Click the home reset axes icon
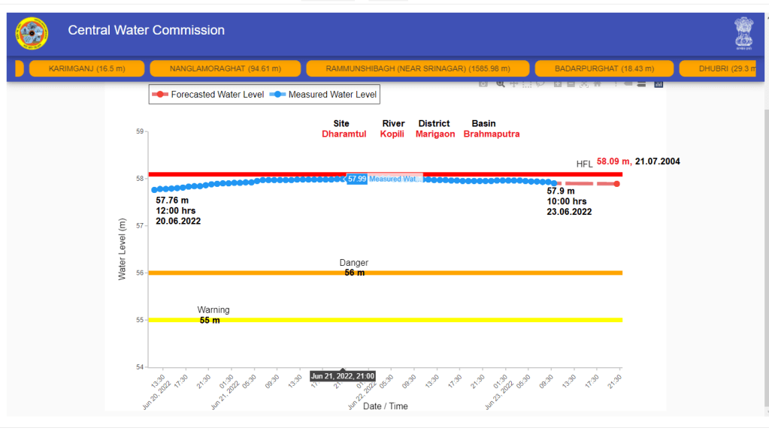Viewport: 769px width, 434px height. 597,83
